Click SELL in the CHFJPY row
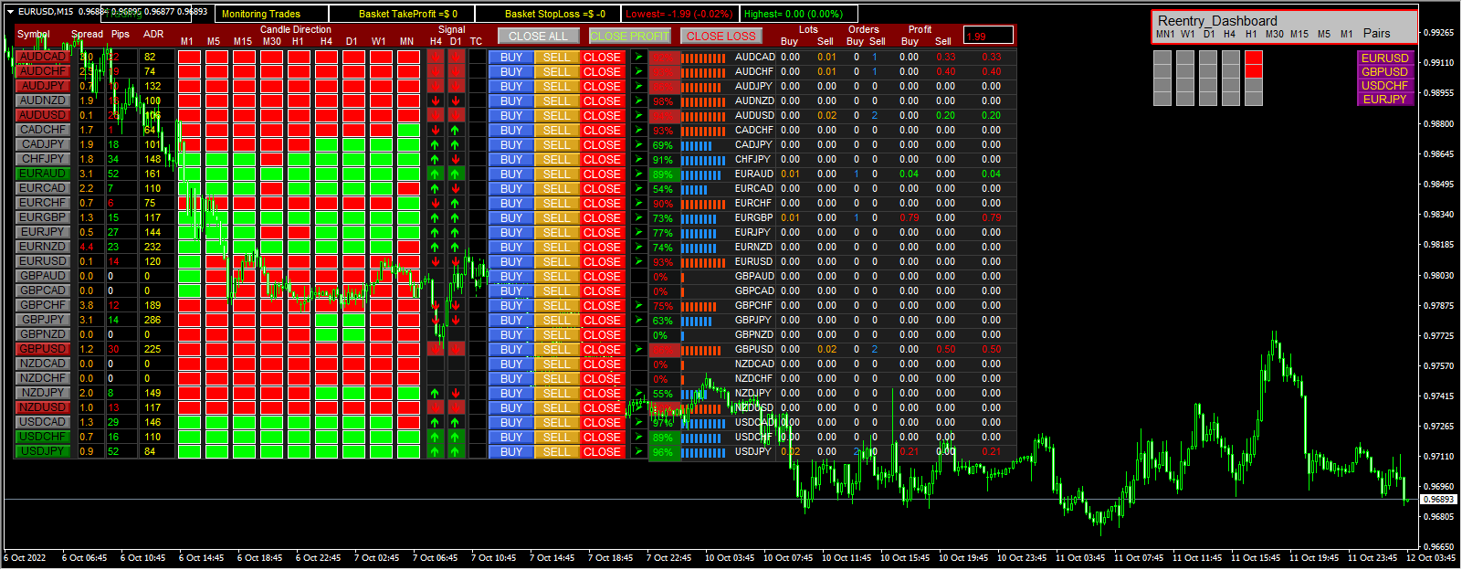 coord(556,159)
